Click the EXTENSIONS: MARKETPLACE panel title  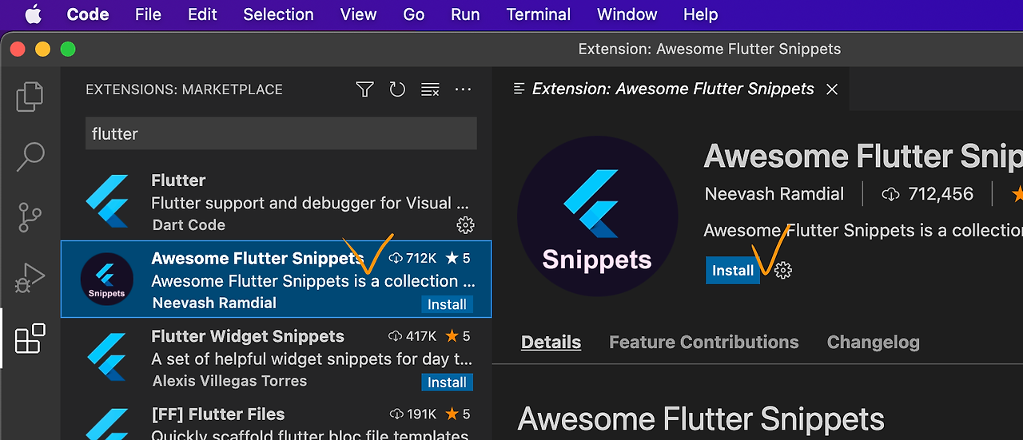[x=184, y=89]
